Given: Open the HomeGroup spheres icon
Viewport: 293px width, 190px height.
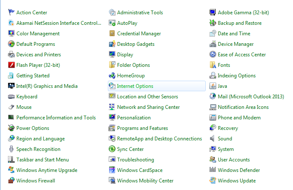Looking at the screenshot, I should [x=112, y=75].
